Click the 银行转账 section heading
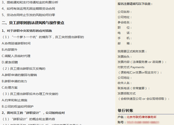Screen dimensions: 174x125 tap(125, 110)
